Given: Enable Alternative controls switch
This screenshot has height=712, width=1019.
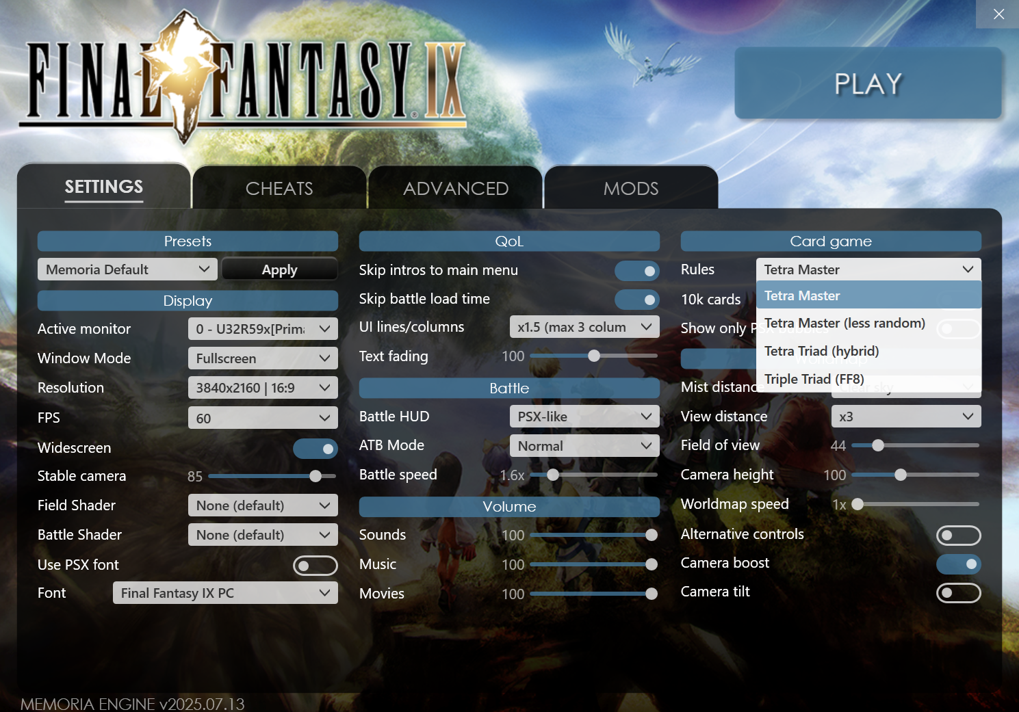Looking at the screenshot, I should pyautogui.click(x=959, y=536).
